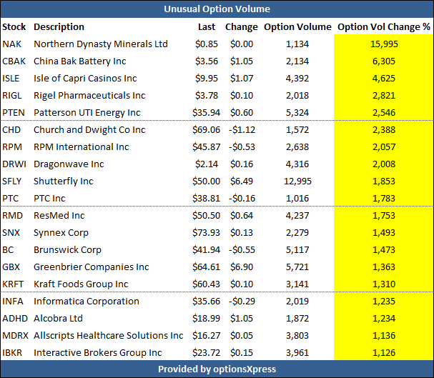Select the Option Vol Change % header

click(384, 27)
